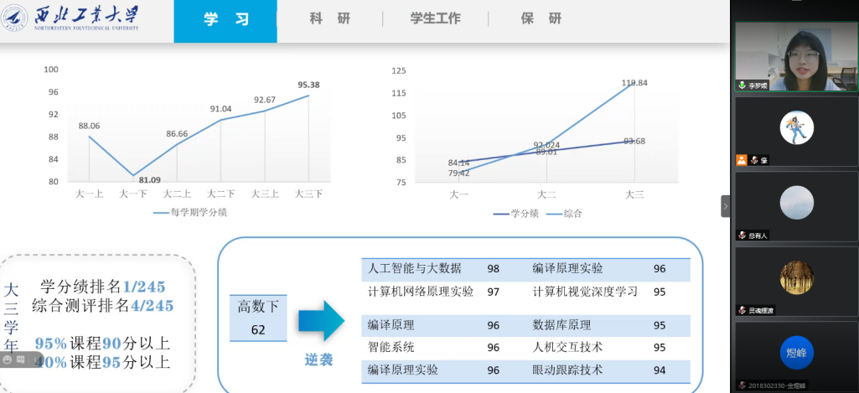Open the 学生工作 tab
The width and height of the screenshot is (859, 393).
coord(435,18)
